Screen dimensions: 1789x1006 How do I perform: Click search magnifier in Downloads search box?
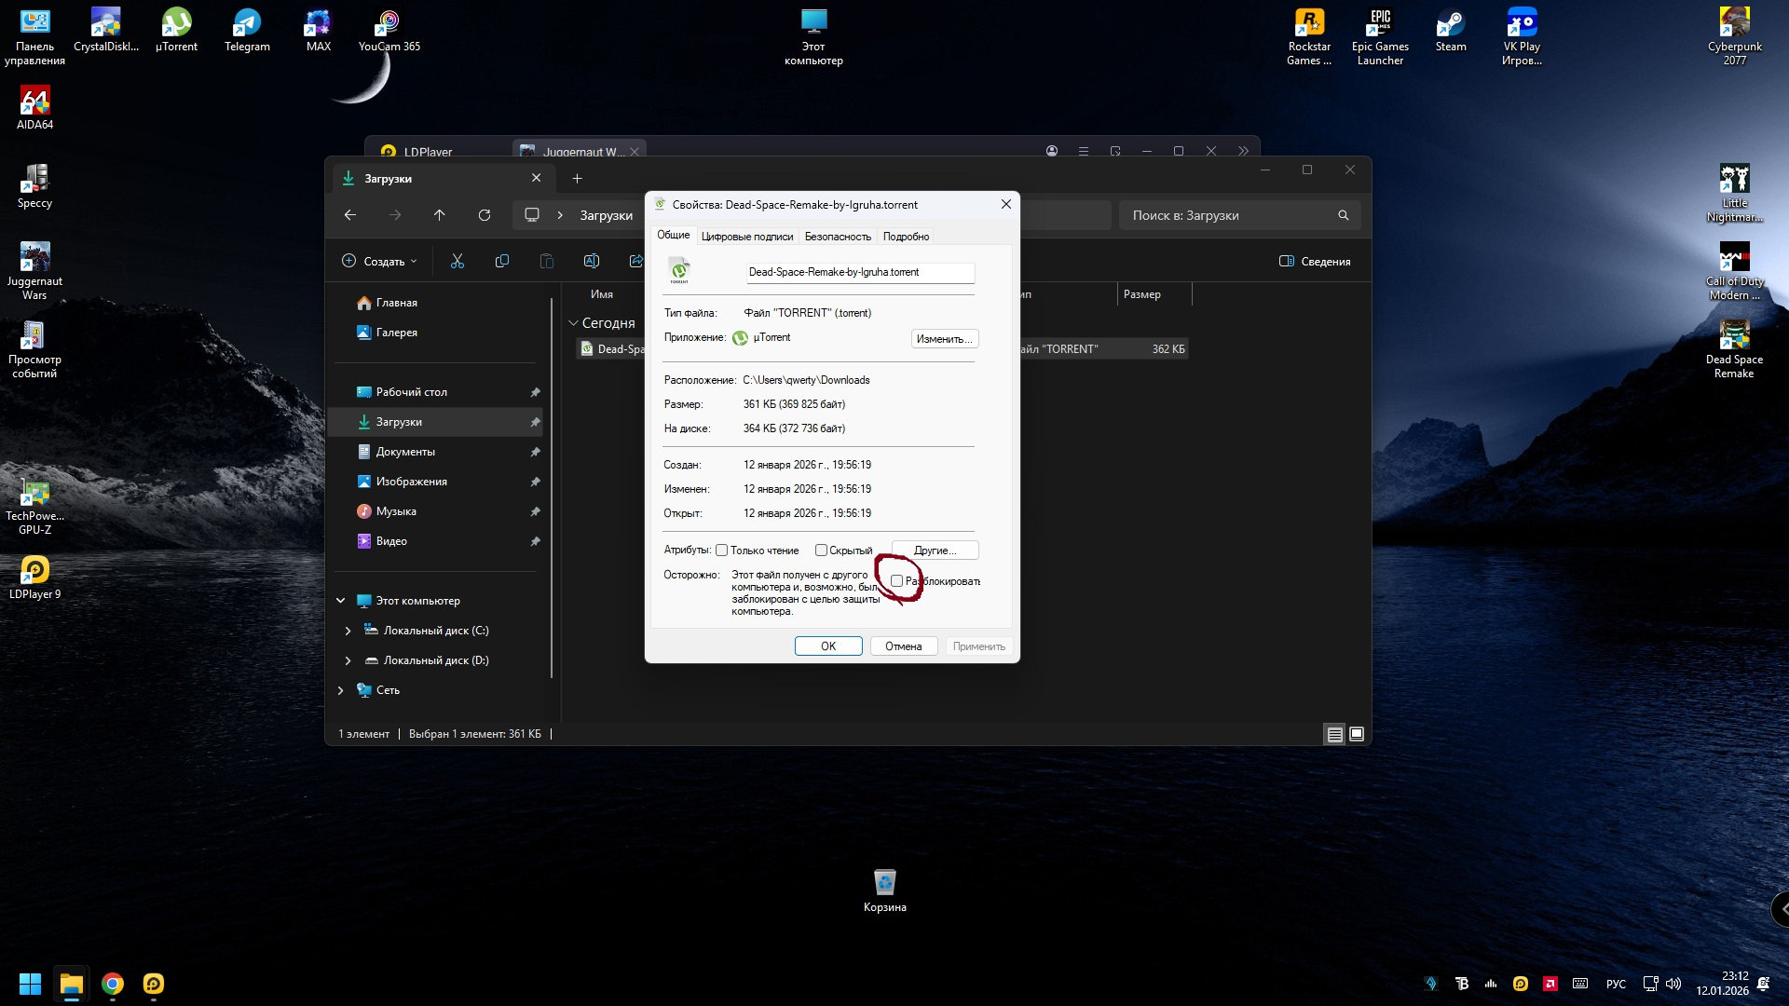(1343, 215)
